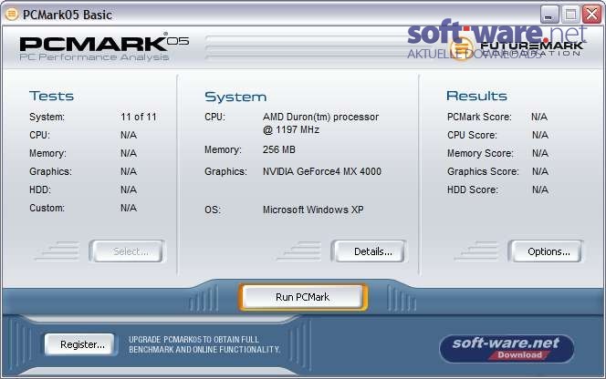Screen dimensions: 606x379
Task: Click 'NVIDIA GeForce4 MX 4000' text
Action: pos(322,171)
